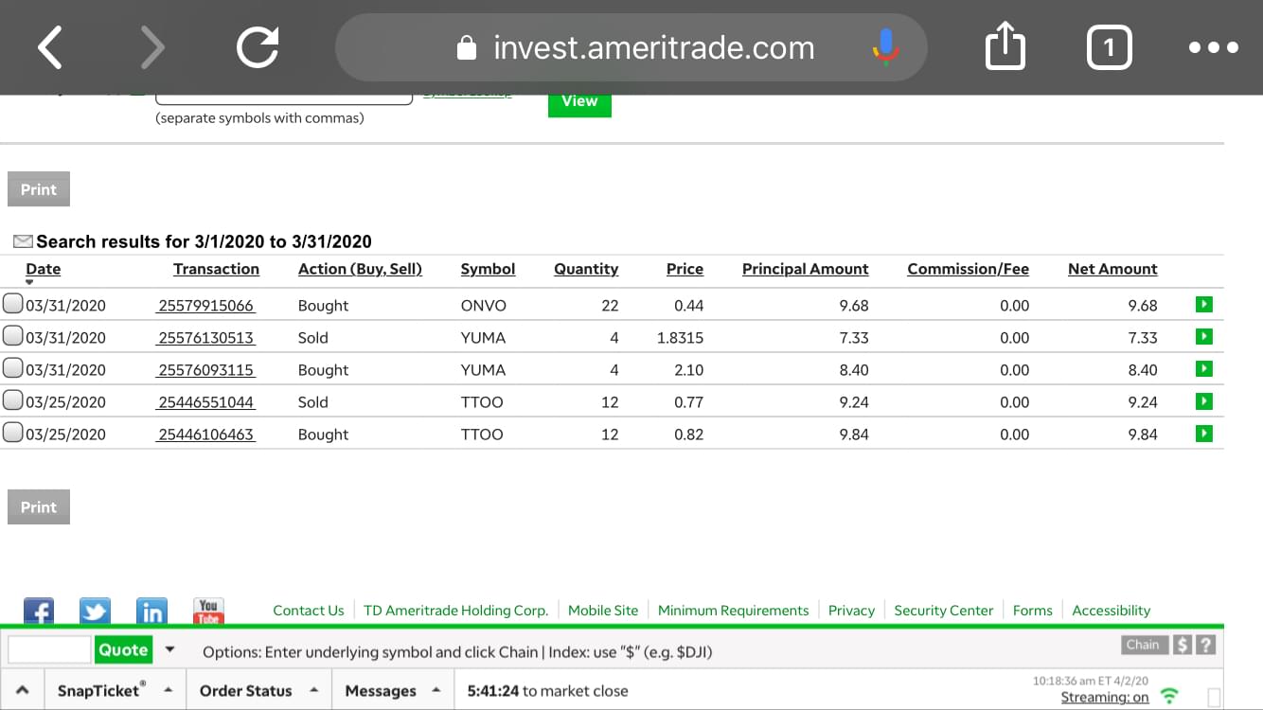Click the quote symbol input field
Screen dimensions: 1263x710
coord(49,649)
